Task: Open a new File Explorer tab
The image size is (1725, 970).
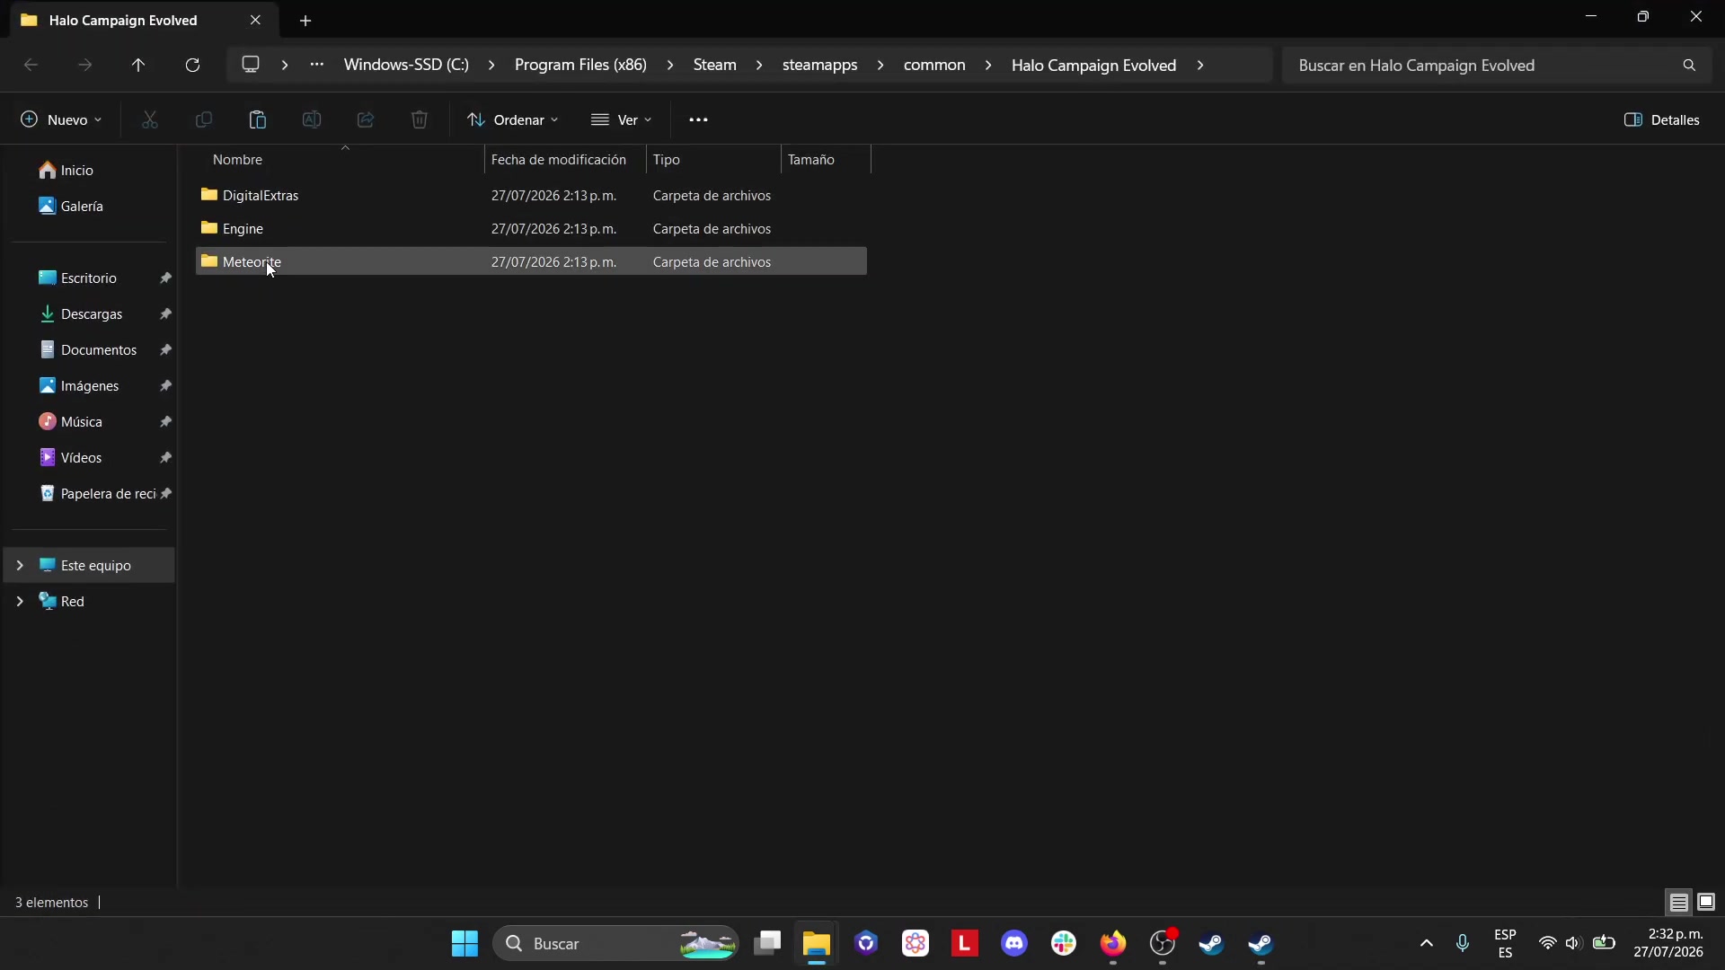Action: 305,20
